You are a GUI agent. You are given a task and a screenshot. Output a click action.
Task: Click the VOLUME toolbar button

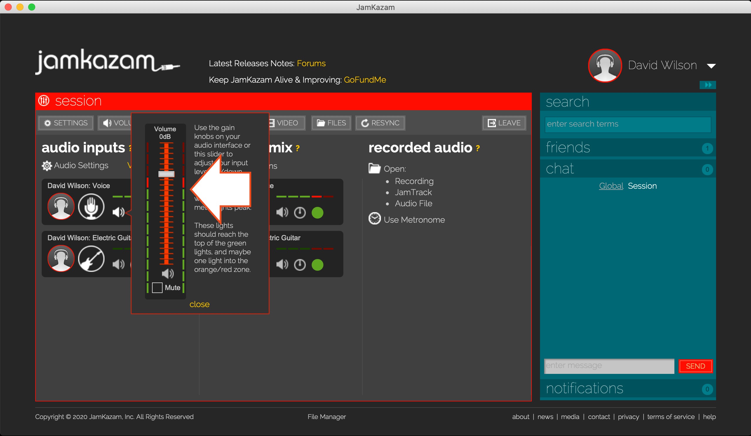pyautogui.click(x=115, y=123)
